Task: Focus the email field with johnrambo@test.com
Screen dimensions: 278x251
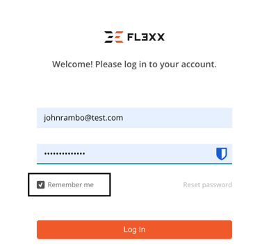Action: point(134,118)
